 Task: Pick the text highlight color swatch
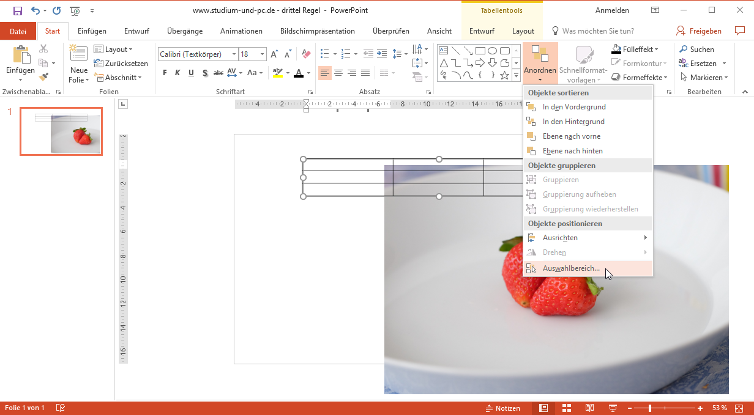point(277,73)
